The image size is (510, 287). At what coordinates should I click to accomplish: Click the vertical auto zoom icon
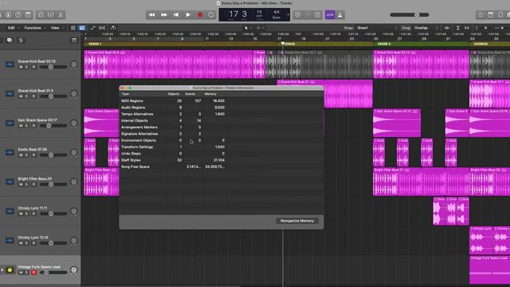point(457,28)
